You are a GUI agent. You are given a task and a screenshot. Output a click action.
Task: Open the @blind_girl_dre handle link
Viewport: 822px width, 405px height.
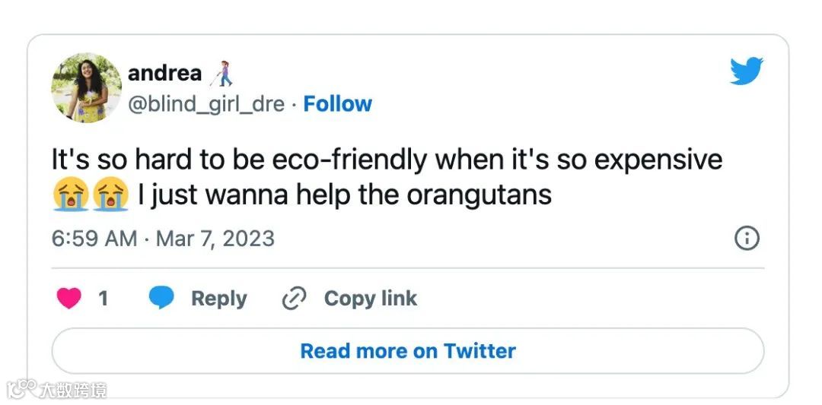point(205,104)
